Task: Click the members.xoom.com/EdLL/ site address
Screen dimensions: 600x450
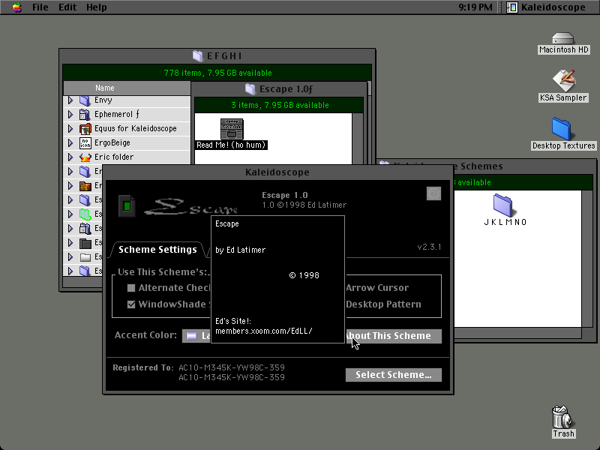Action: pyautogui.click(x=264, y=331)
